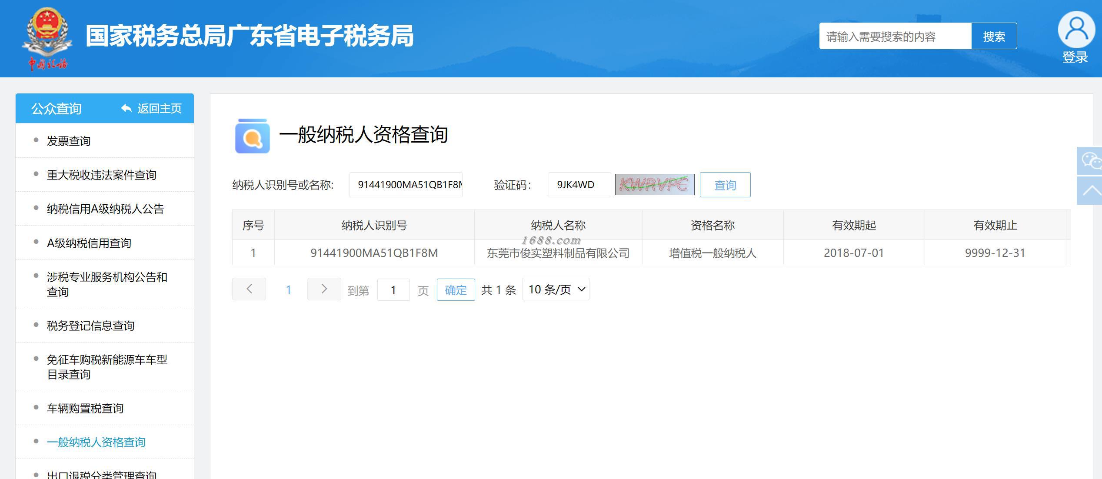The width and height of the screenshot is (1102, 479).
Task: Select 车辆购置税查询 in sidebar
Action: [85, 408]
